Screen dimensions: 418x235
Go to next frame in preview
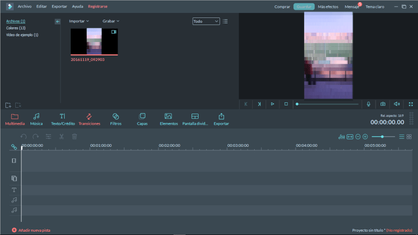(x=259, y=104)
